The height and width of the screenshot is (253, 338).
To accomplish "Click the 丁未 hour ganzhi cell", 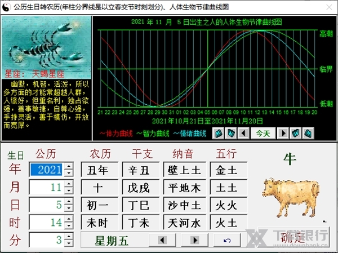I will coord(140,223).
